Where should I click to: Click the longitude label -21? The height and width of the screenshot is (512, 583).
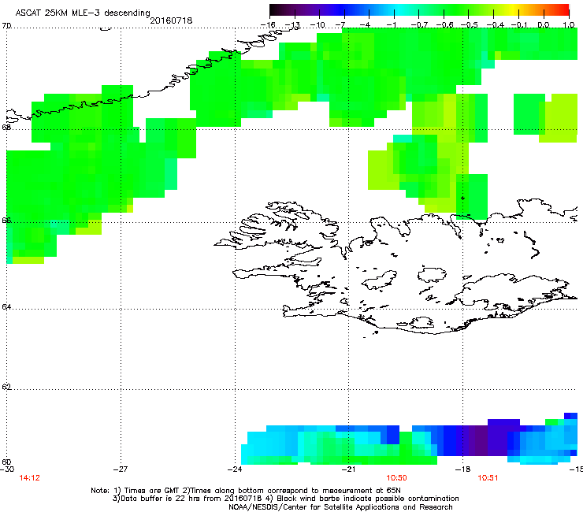point(348,469)
